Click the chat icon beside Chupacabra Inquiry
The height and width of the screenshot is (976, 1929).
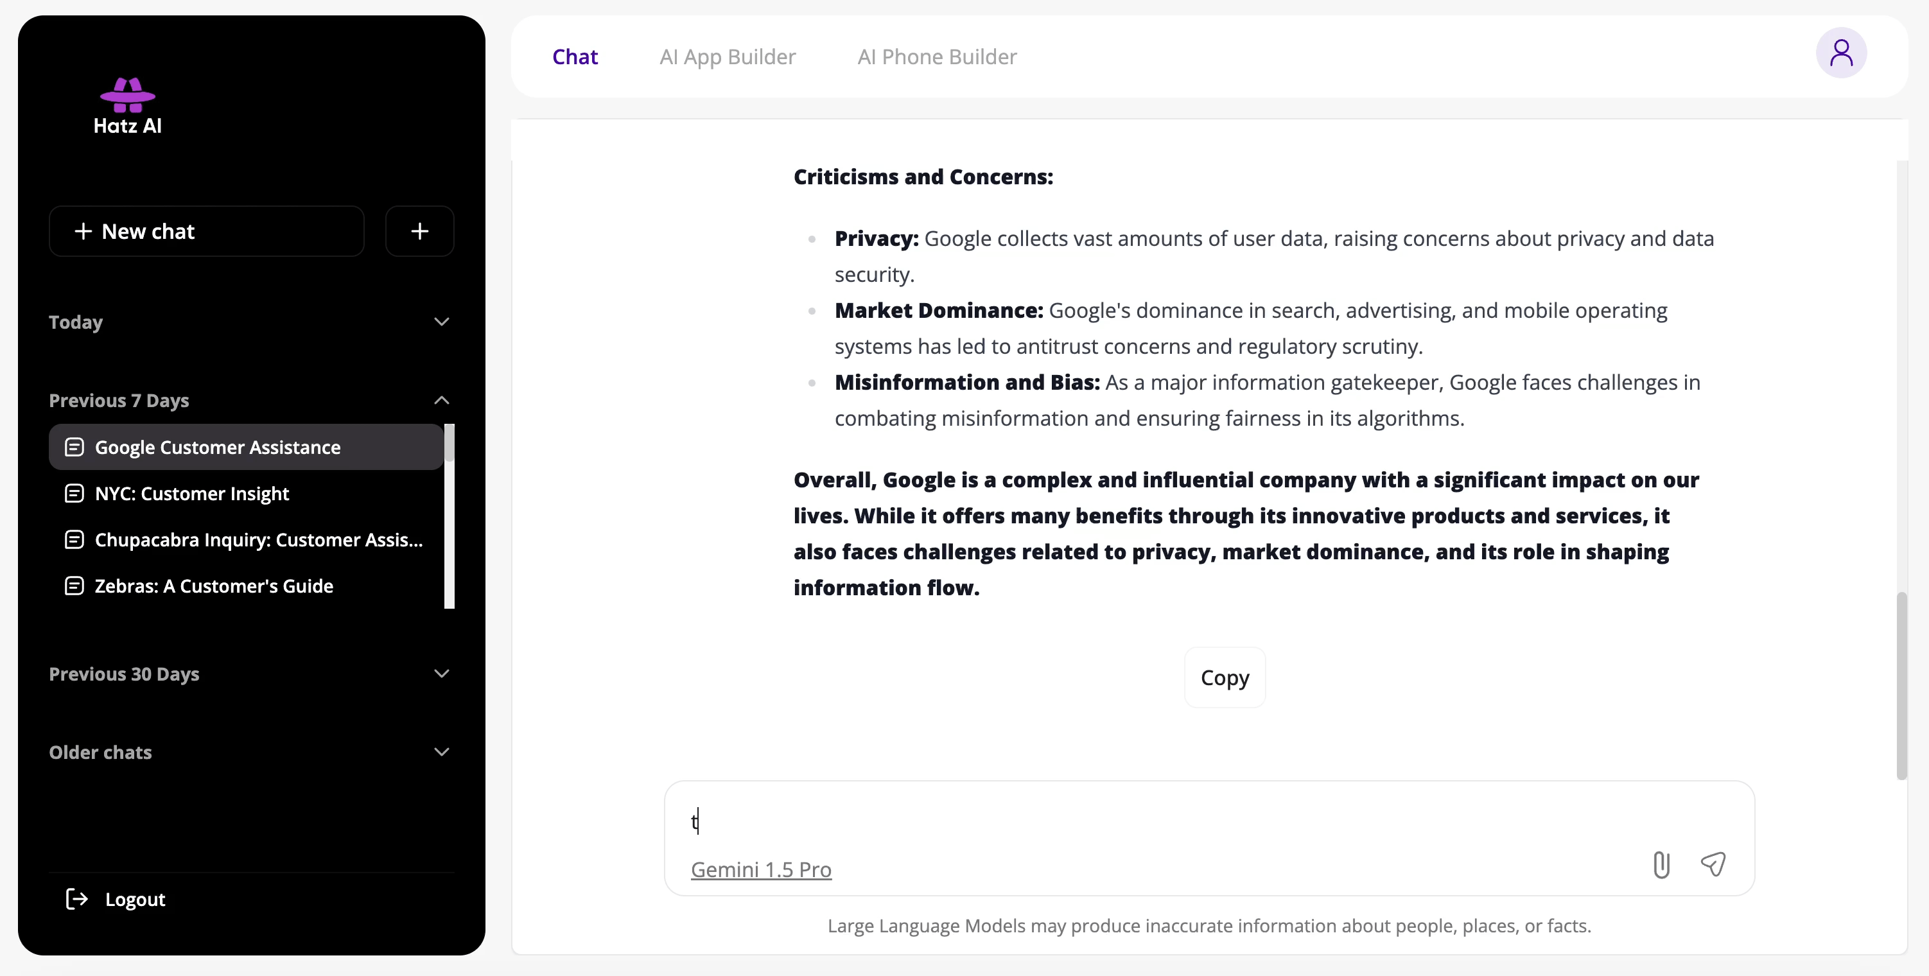(x=74, y=539)
